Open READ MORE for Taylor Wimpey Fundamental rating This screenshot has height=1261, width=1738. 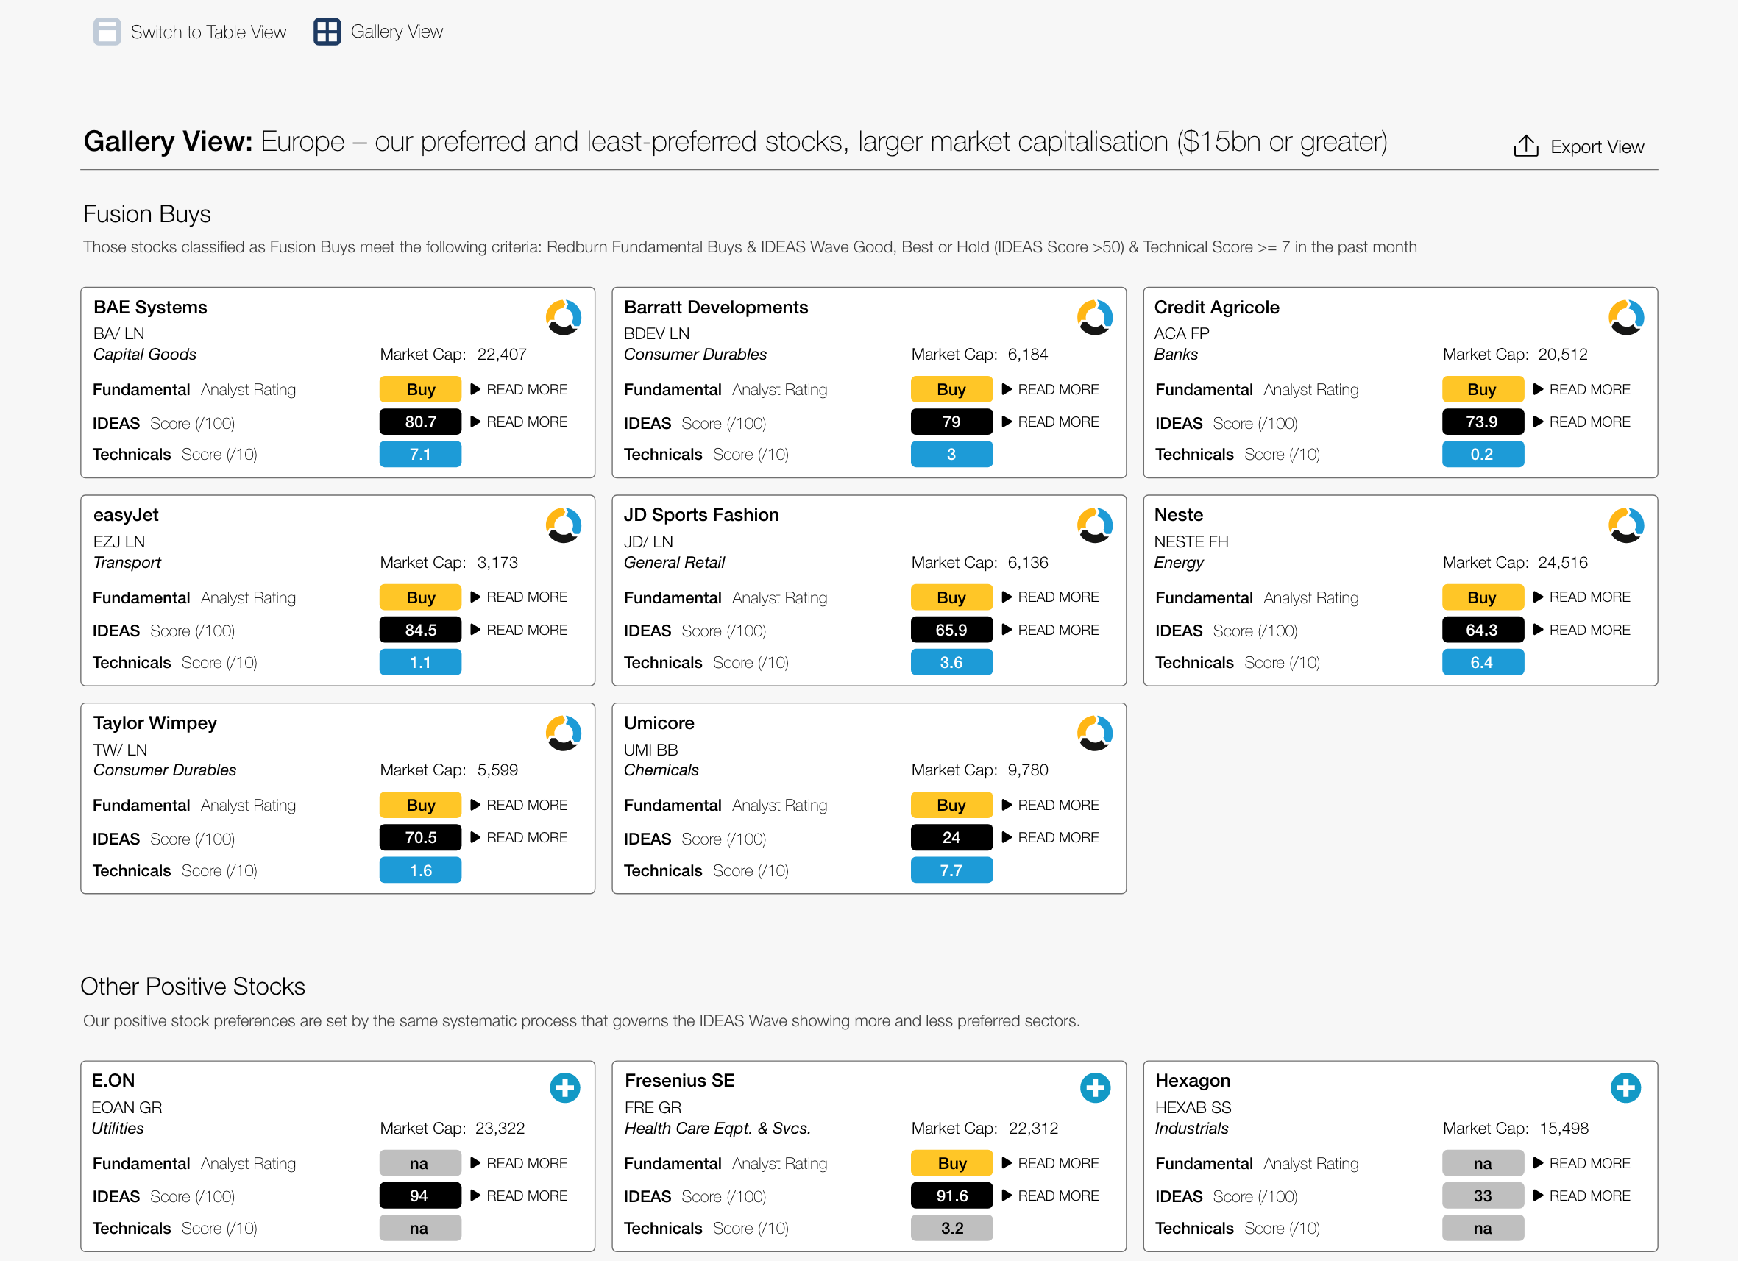click(519, 805)
